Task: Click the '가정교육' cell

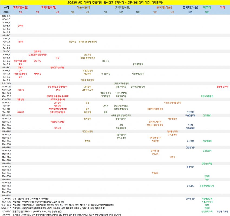Action: point(155,173)
